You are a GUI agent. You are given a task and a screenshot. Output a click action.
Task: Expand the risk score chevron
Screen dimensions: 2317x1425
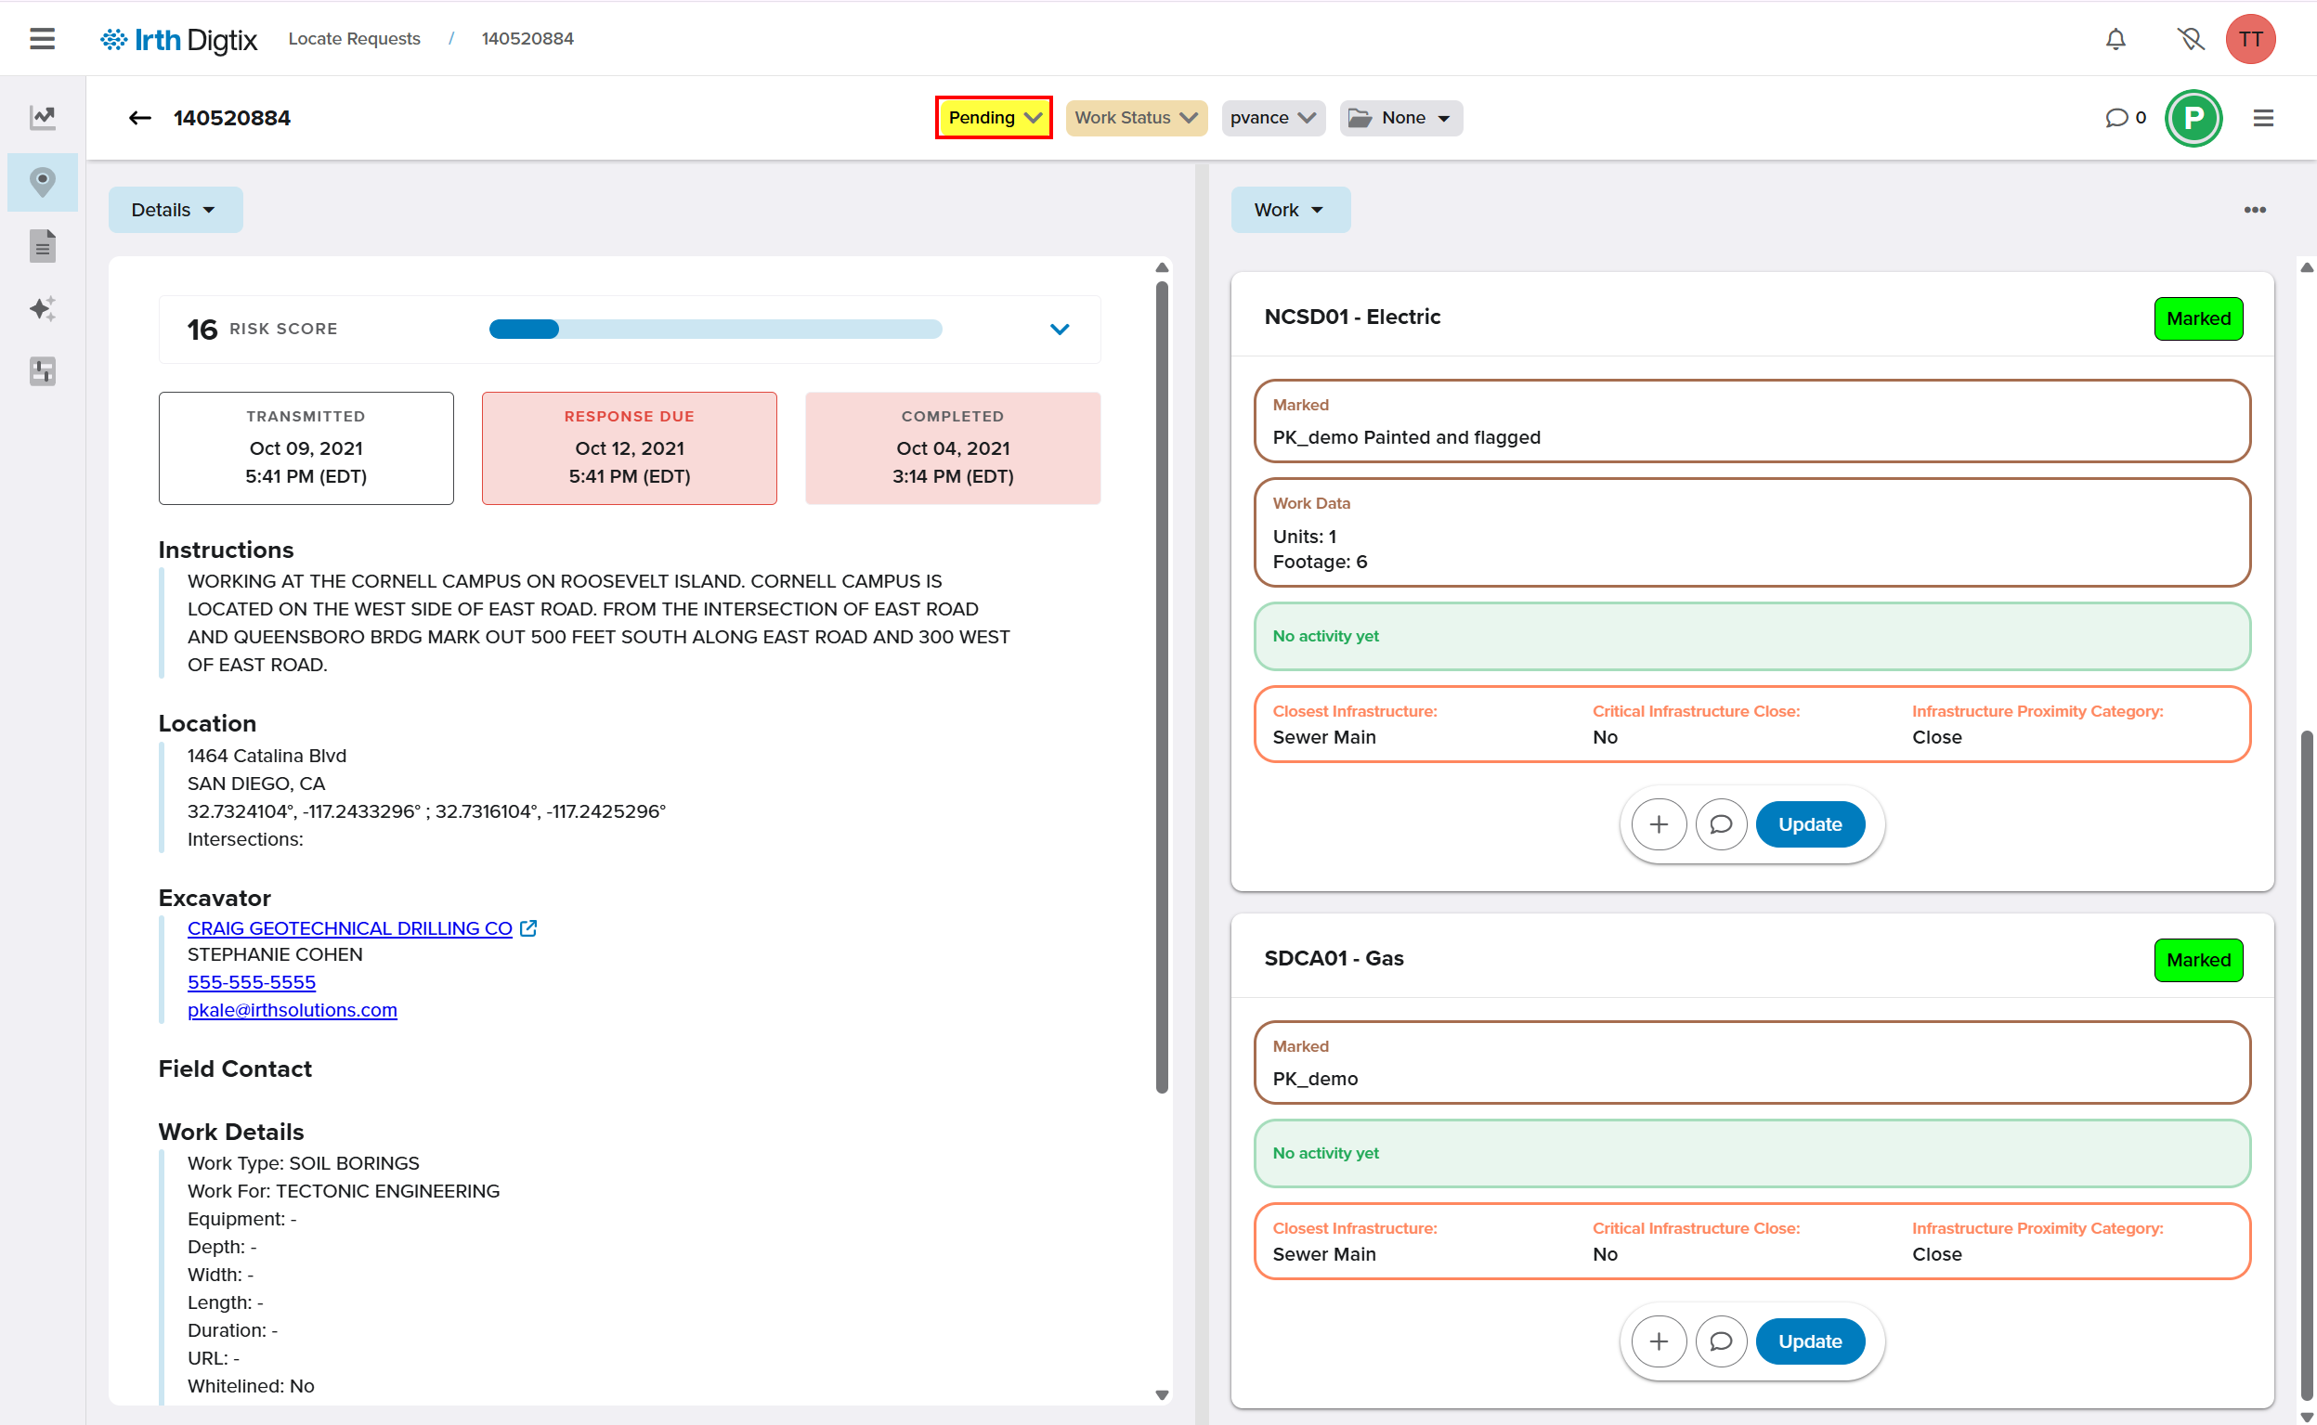(1060, 329)
